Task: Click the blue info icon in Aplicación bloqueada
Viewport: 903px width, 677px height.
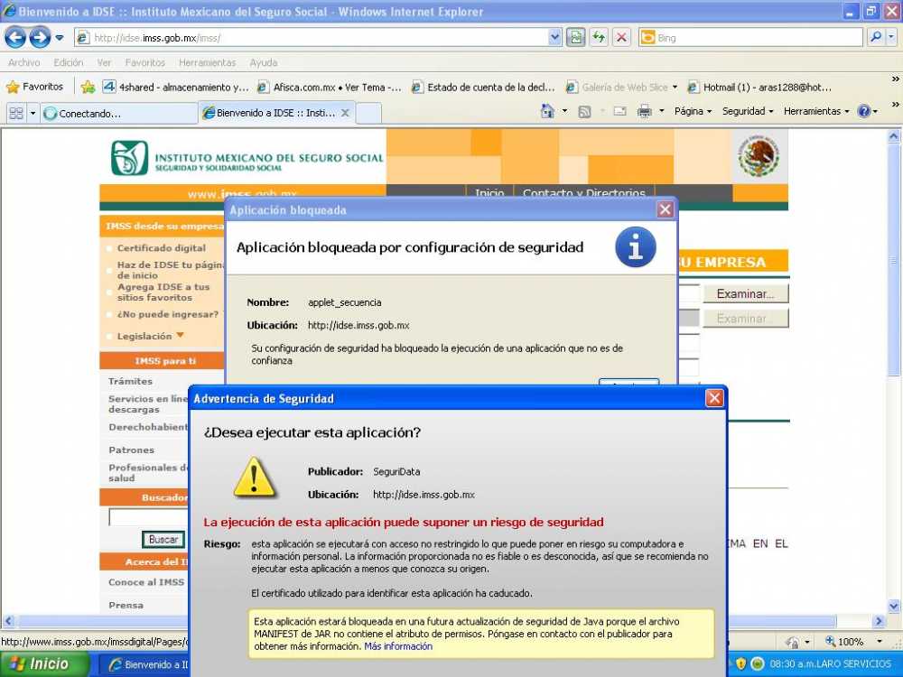Action: click(635, 247)
